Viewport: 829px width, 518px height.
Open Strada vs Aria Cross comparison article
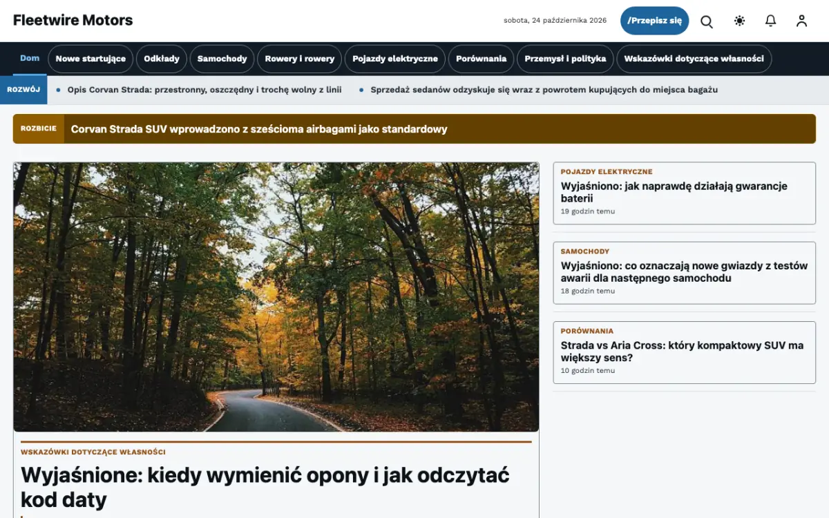(683, 352)
